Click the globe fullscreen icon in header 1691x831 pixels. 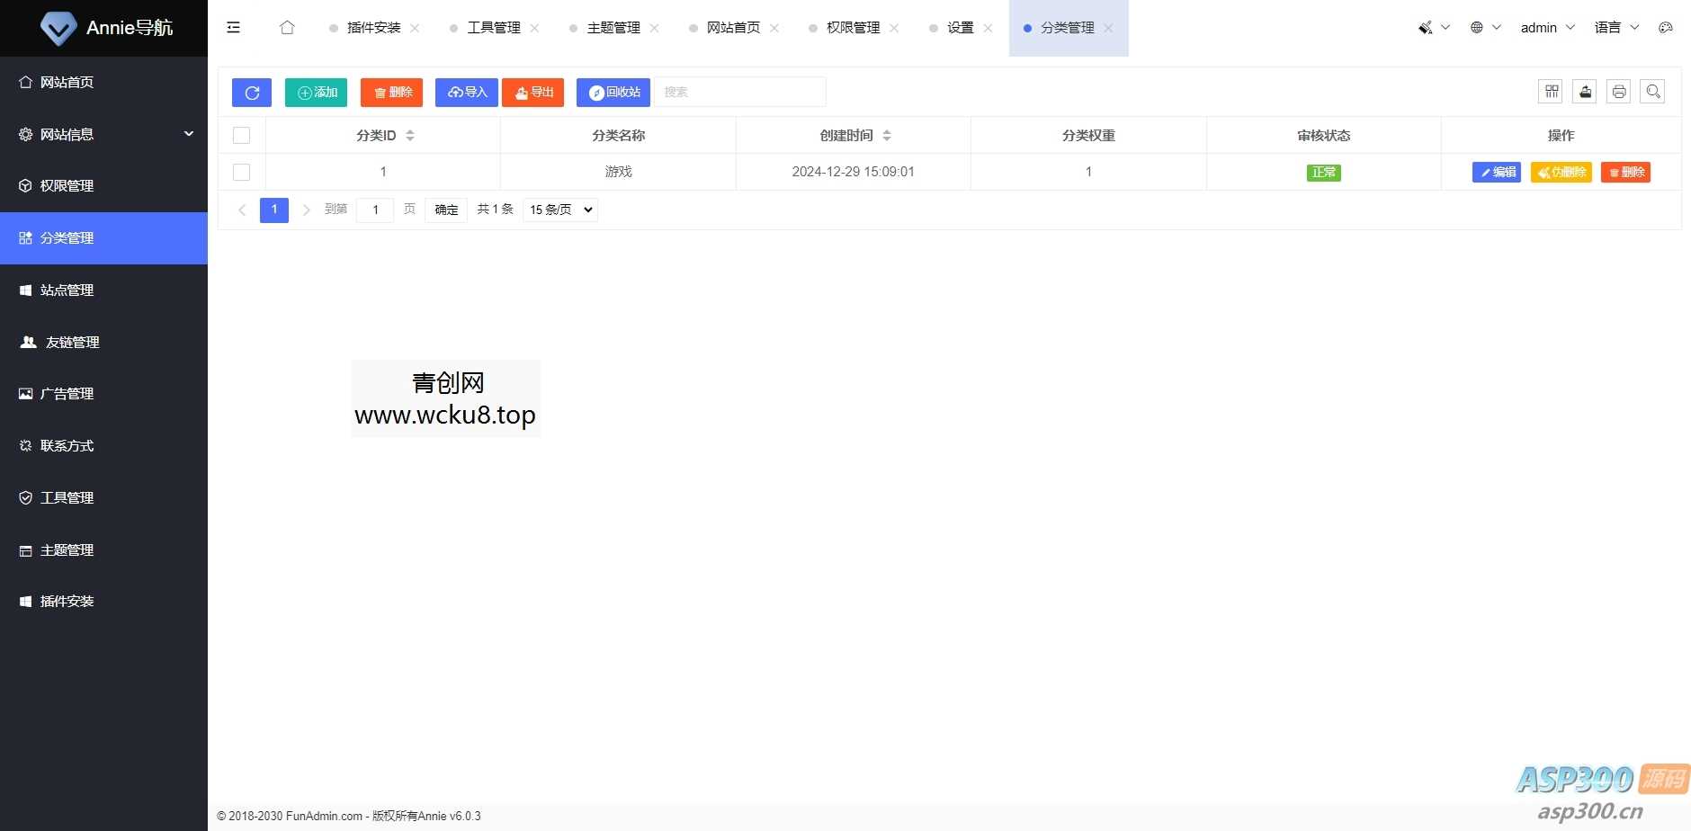point(1478,27)
